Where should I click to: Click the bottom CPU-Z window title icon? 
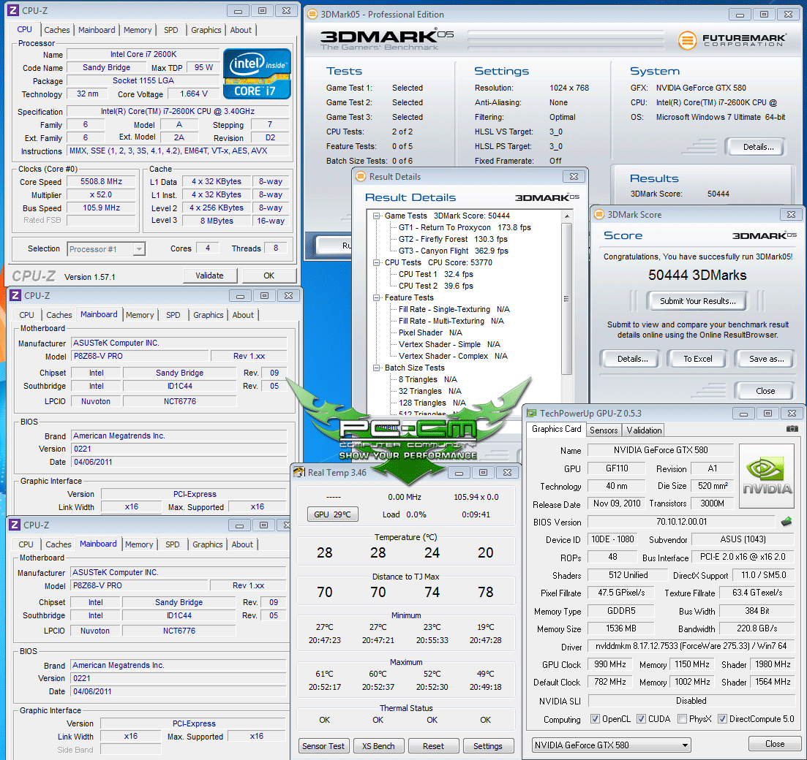[15, 525]
